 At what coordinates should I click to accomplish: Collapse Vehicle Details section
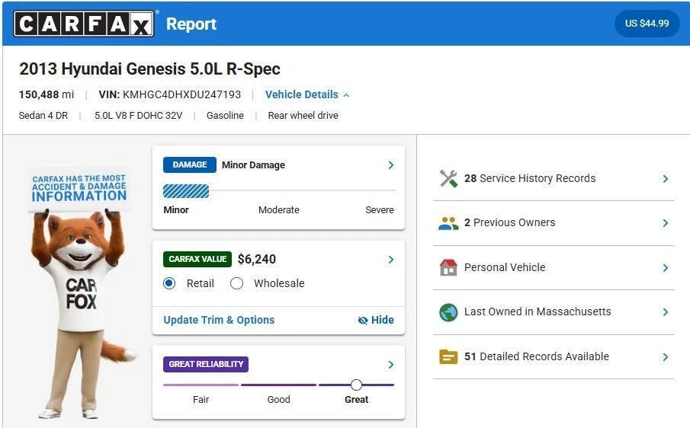[306, 95]
